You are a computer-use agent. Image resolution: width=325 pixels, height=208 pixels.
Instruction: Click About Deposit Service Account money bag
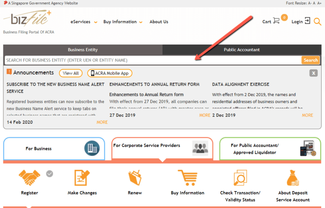[x=293, y=178]
